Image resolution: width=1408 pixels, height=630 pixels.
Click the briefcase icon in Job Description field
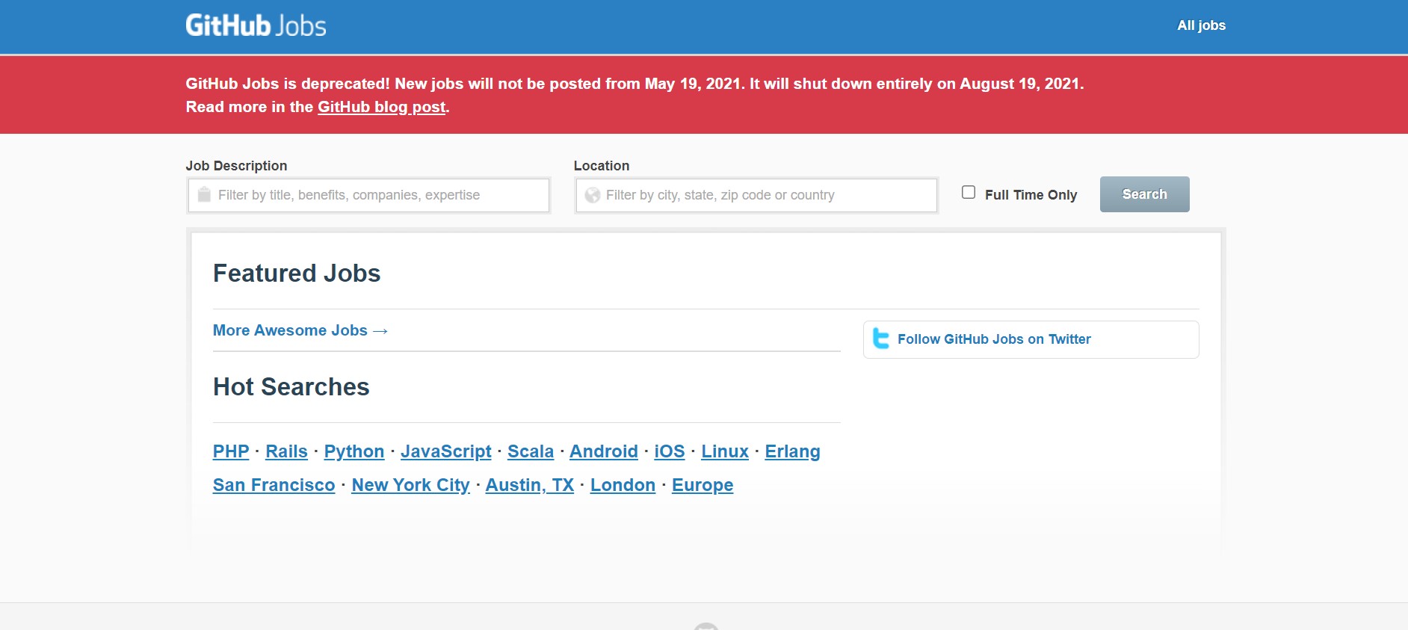pos(204,195)
